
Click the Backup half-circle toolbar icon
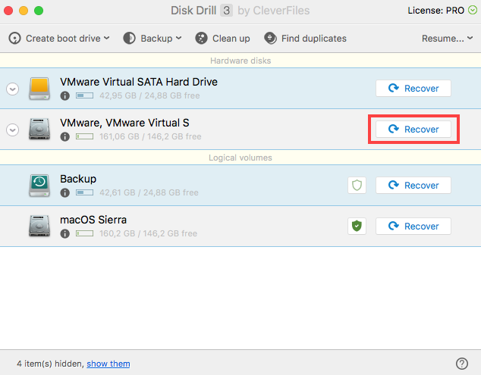(x=129, y=39)
